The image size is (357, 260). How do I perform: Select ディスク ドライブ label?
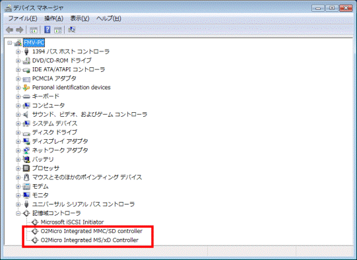point(55,132)
